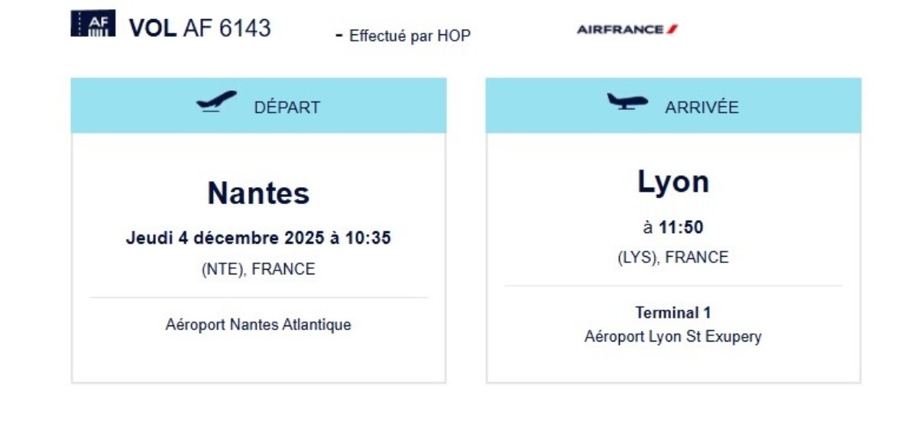This screenshot has height=424, width=917.
Task: Click the arriving airplane icon
Action: tap(627, 102)
